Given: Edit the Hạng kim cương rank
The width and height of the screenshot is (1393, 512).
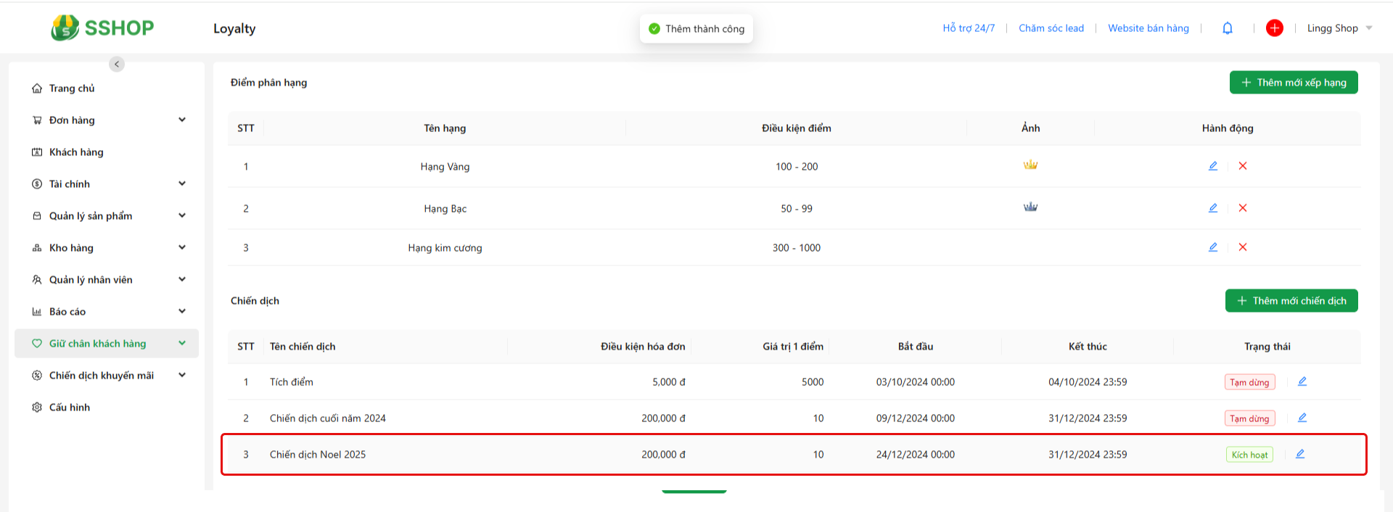Looking at the screenshot, I should (x=1212, y=247).
